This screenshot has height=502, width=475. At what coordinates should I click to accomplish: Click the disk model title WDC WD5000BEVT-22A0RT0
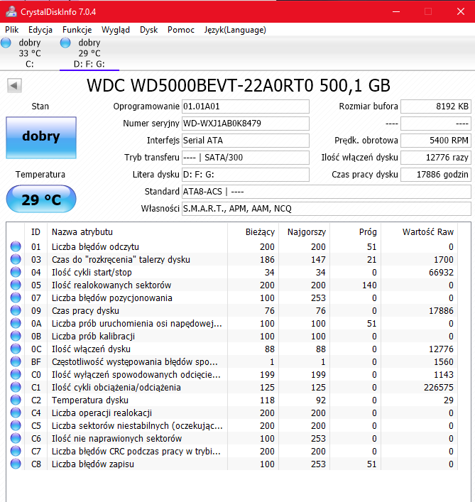click(x=200, y=85)
